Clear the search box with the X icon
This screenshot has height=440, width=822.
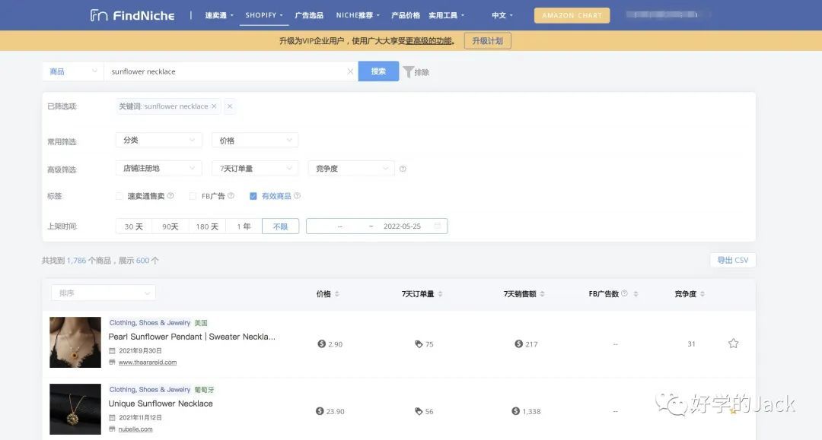click(x=350, y=71)
